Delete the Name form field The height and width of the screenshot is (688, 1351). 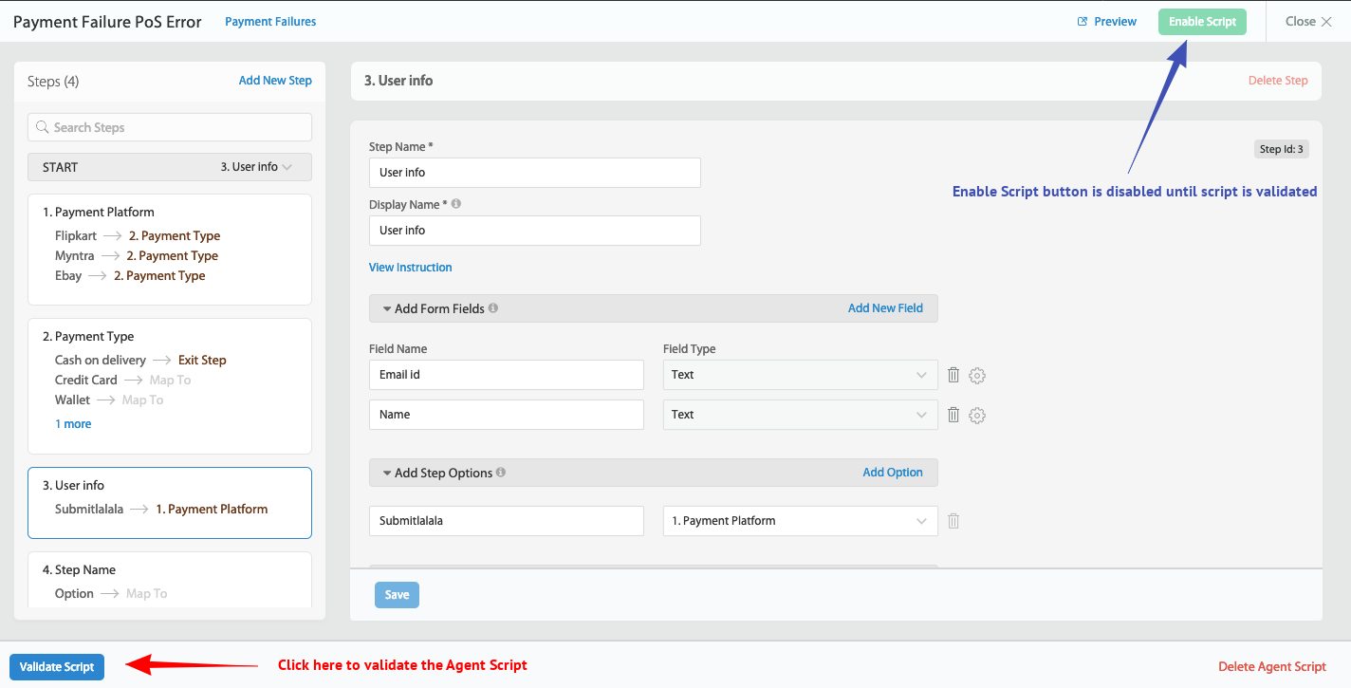click(953, 415)
